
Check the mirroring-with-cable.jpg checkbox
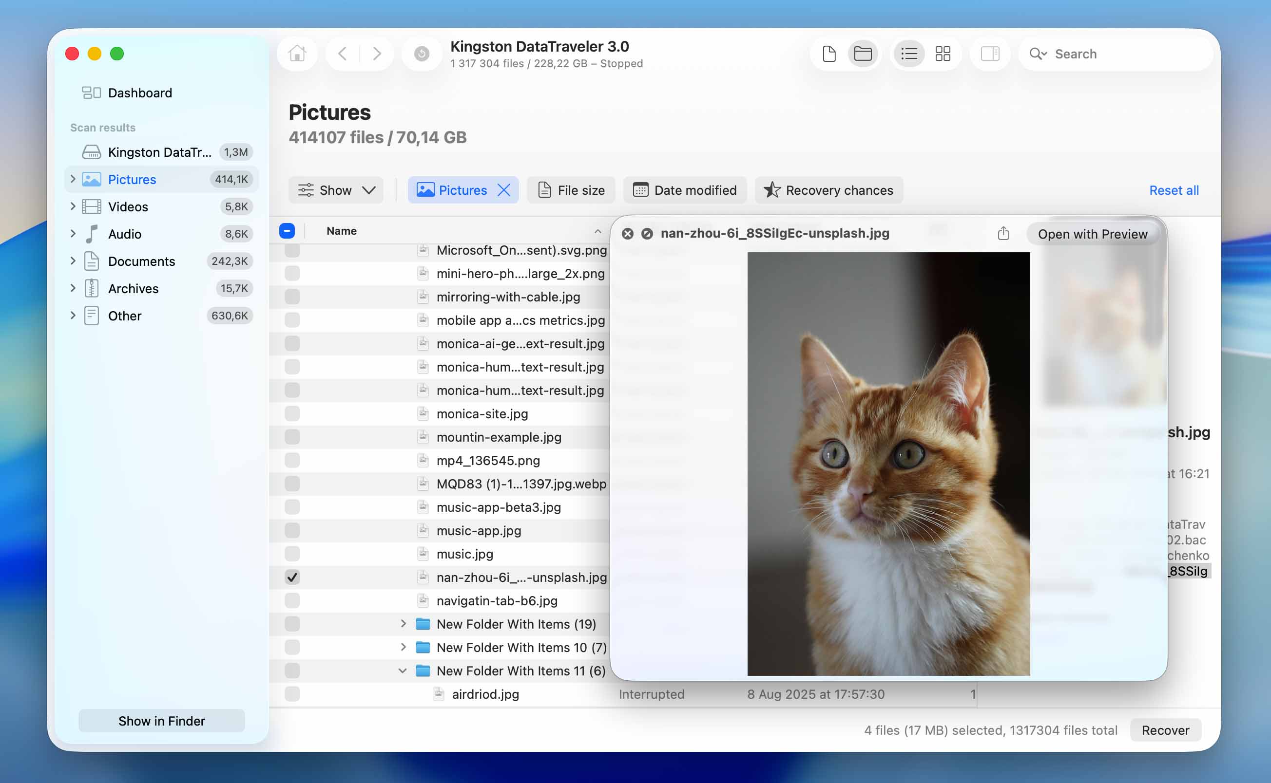pyautogui.click(x=292, y=297)
